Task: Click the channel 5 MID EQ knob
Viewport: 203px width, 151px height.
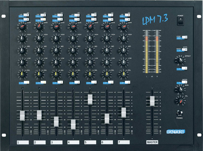Action: point(90,50)
